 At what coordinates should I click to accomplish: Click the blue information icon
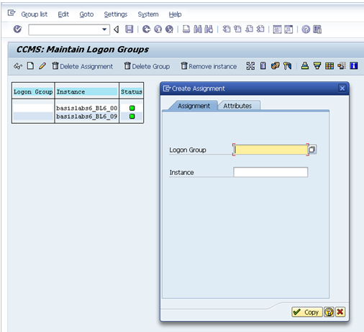pyautogui.click(x=354, y=66)
